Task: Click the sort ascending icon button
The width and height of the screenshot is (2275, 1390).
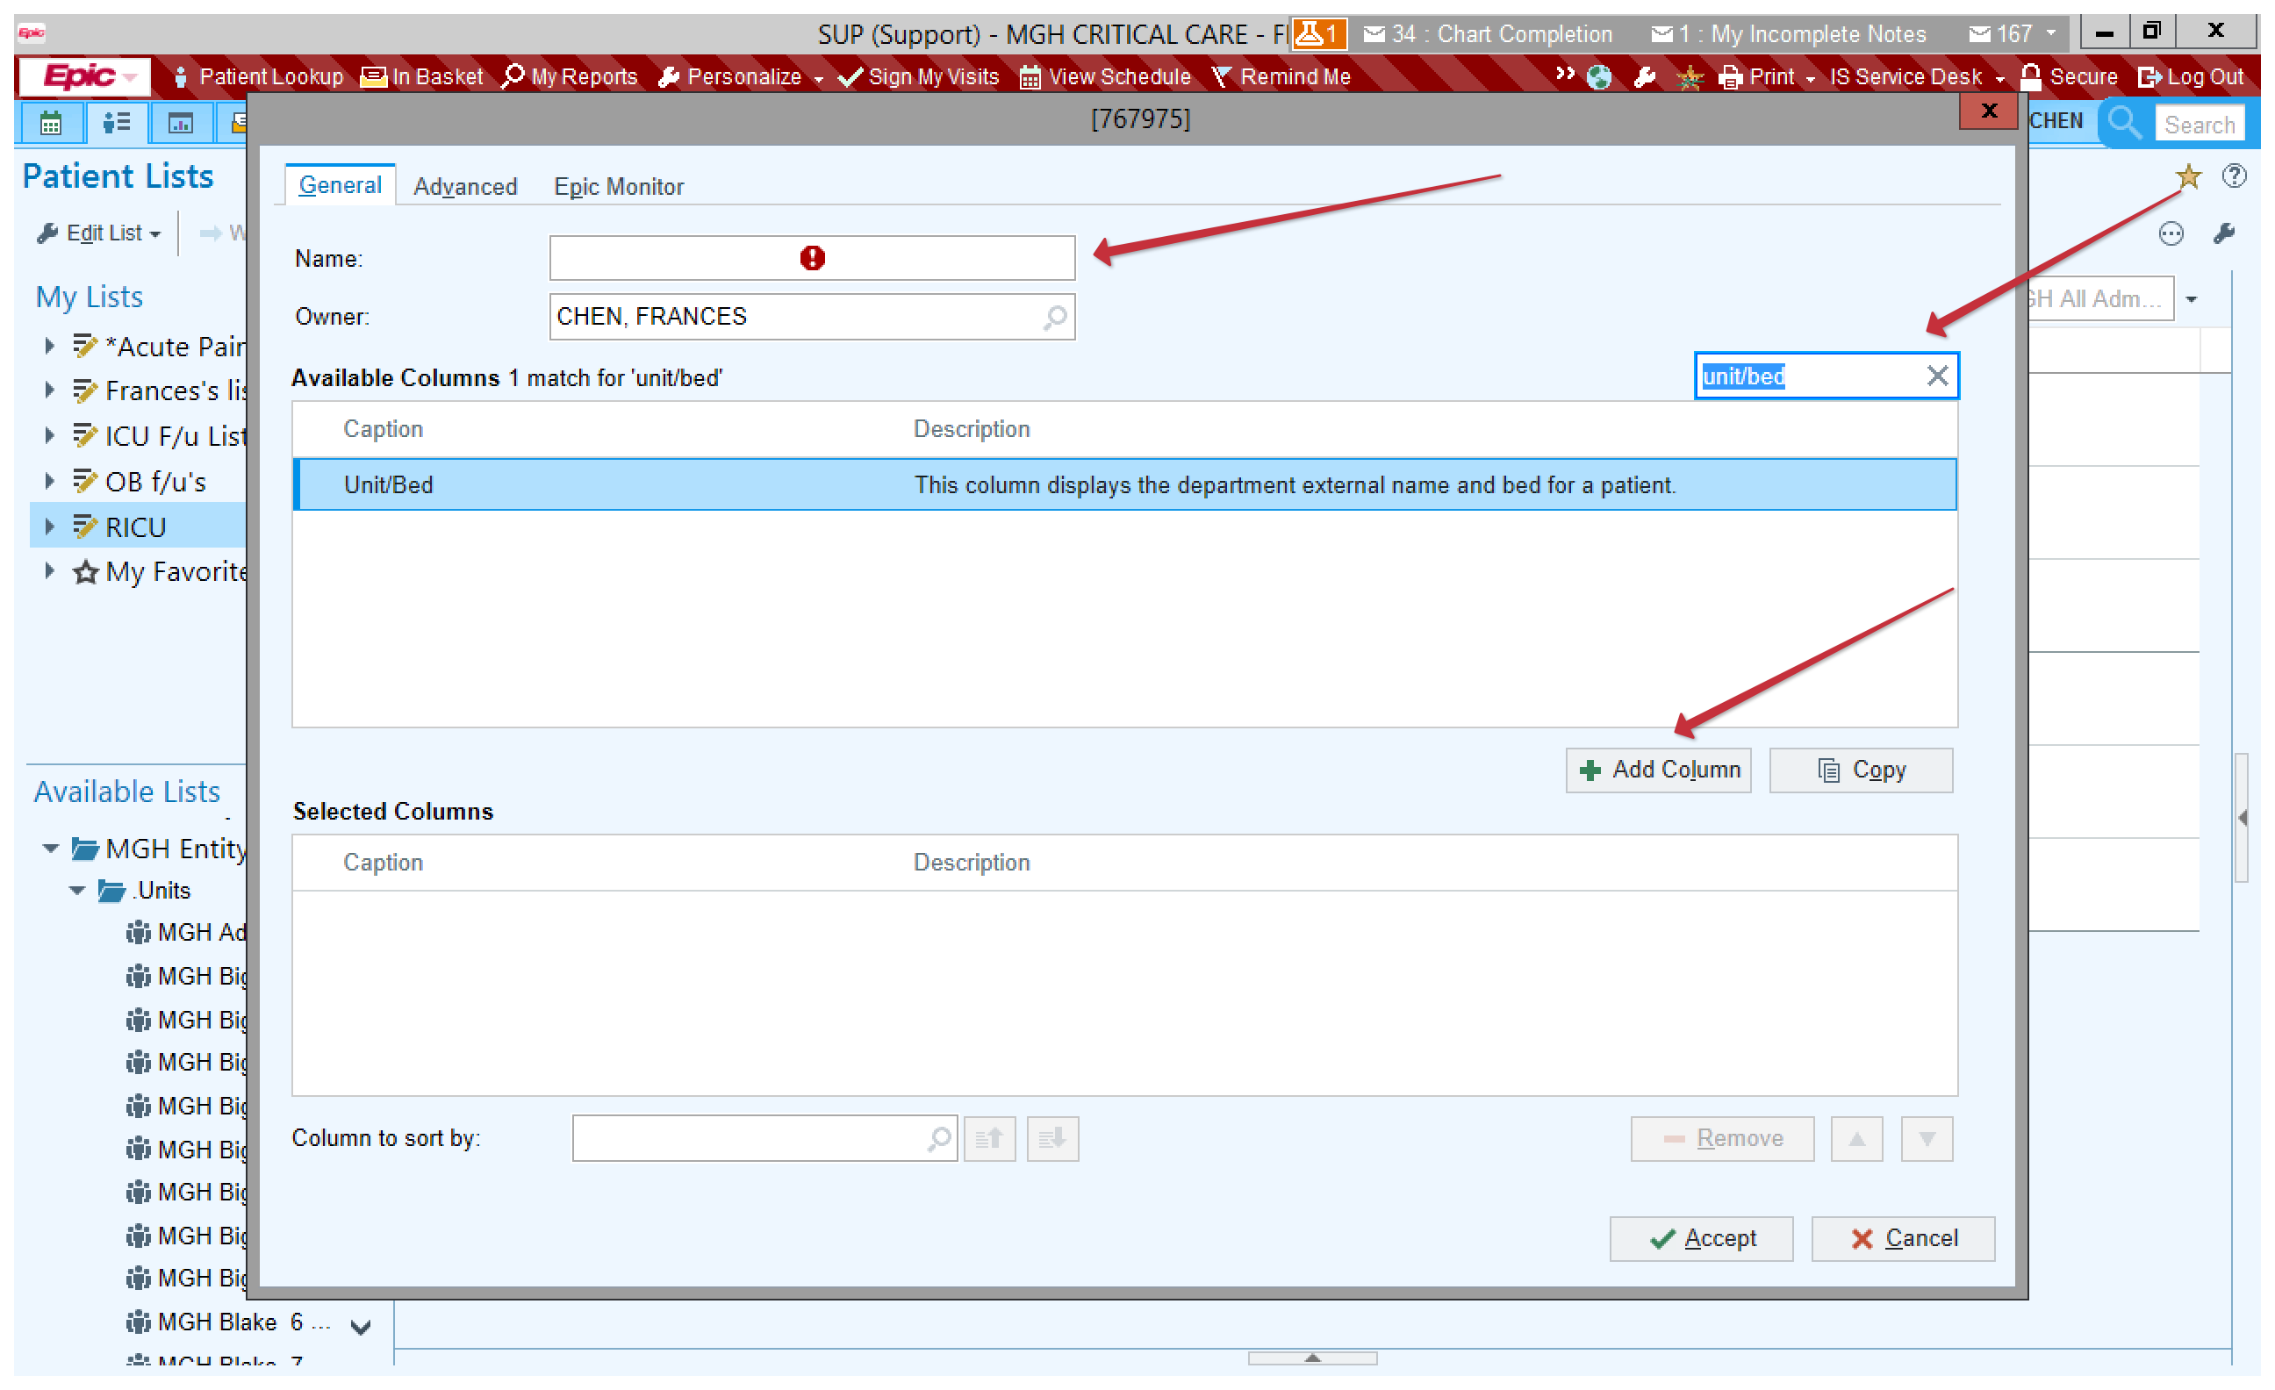Action: coord(989,1139)
